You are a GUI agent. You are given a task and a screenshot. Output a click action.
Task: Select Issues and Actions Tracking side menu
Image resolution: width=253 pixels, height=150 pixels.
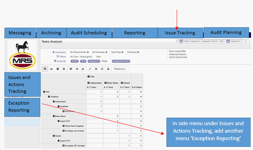pos(23,84)
